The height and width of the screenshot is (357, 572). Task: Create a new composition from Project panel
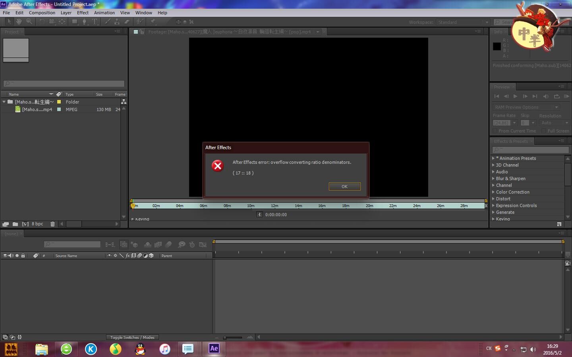25,224
